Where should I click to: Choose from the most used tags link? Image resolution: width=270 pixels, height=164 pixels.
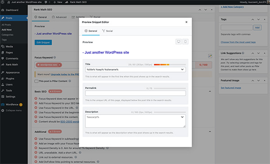(x=238, y=42)
